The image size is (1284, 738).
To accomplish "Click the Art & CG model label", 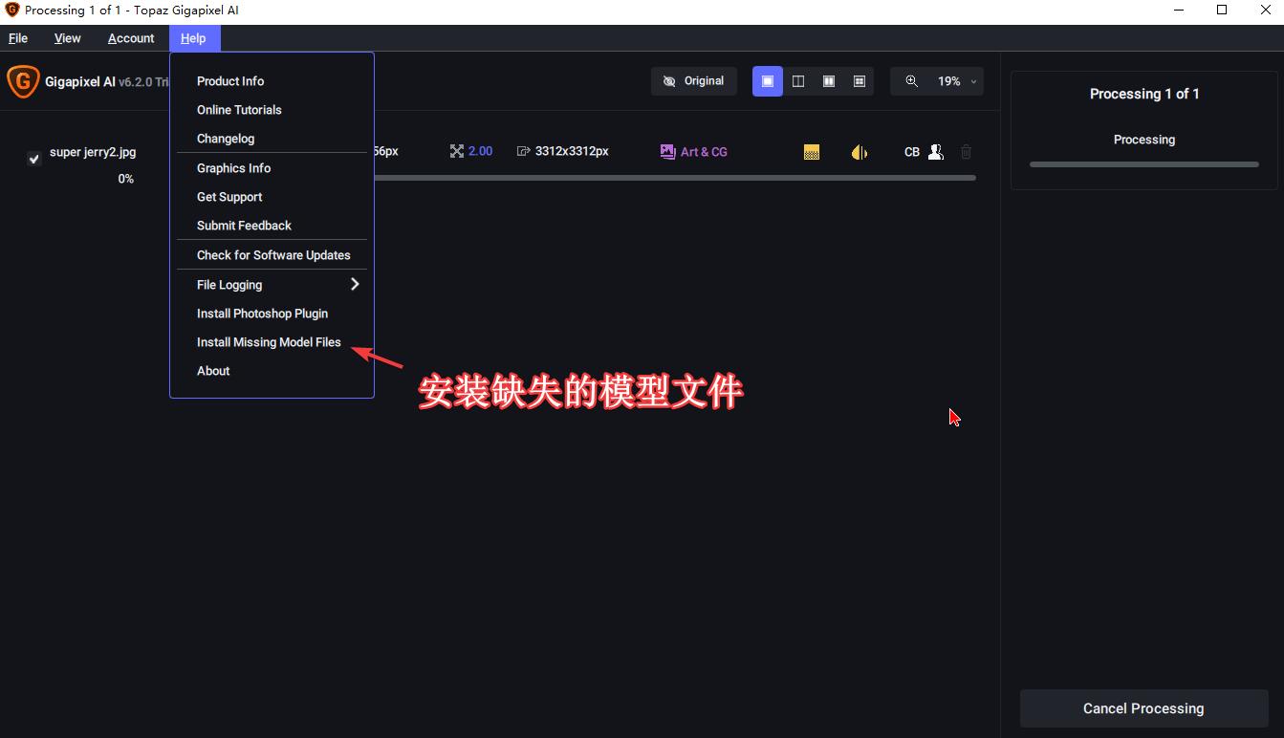I will (x=704, y=152).
